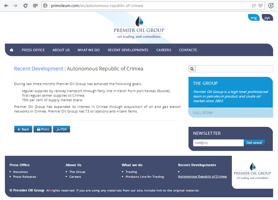Click the small grid icon in address bar
Viewport: 278px width, 200px height.
(x=254, y=6)
